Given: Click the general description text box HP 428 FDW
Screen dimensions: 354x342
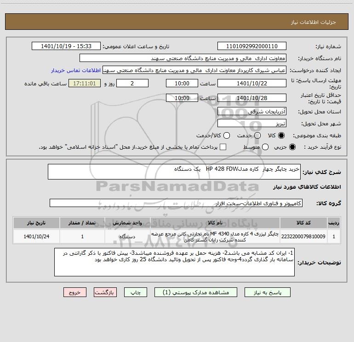Looking at the screenshot, I should point(174,172).
